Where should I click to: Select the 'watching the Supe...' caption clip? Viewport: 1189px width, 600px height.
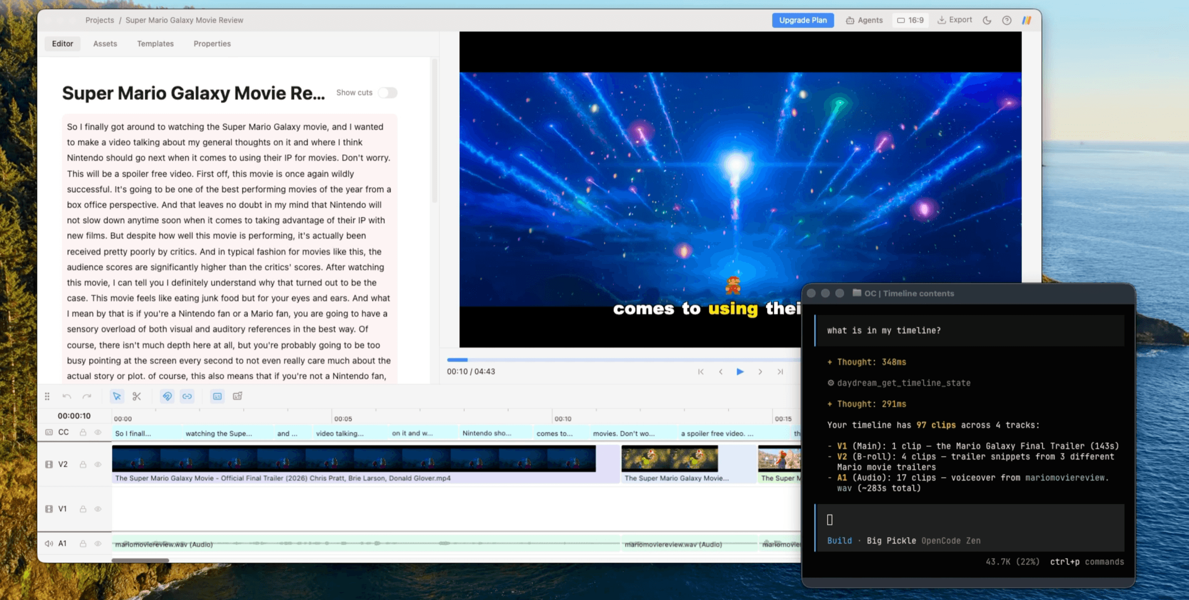click(x=228, y=433)
